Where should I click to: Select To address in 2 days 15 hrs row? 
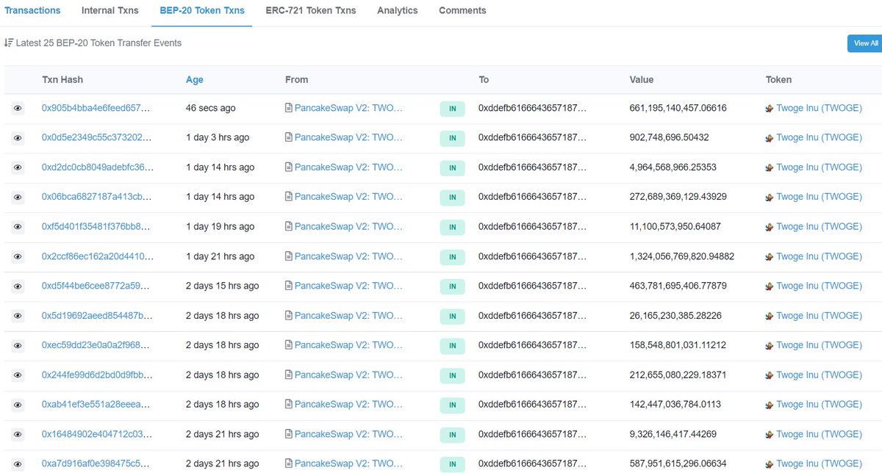(533, 286)
